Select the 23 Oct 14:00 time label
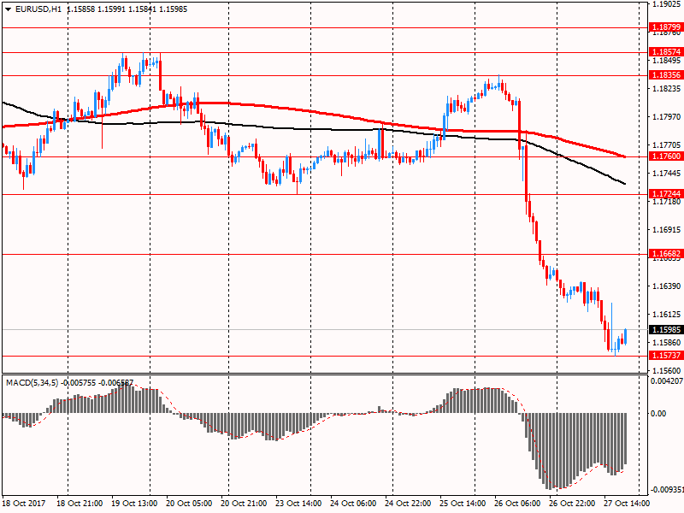 click(x=298, y=503)
